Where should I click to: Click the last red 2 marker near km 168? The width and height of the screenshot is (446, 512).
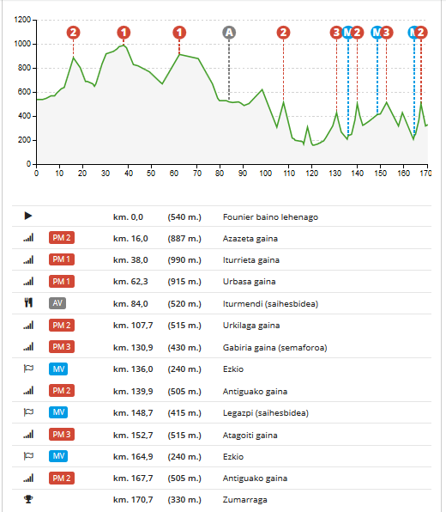(x=421, y=33)
